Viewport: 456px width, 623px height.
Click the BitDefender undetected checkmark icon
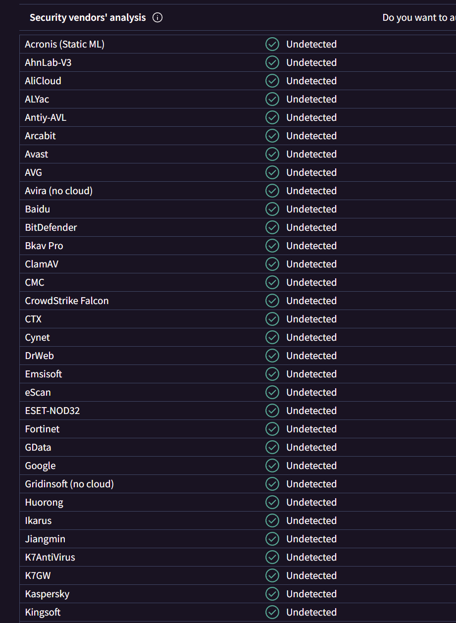tap(272, 227)
